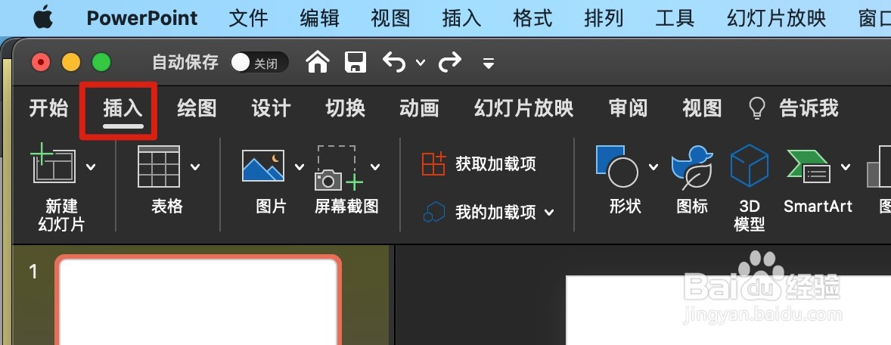Switch to the 设计 ribbon tab
891x345 pixels.
271,108
